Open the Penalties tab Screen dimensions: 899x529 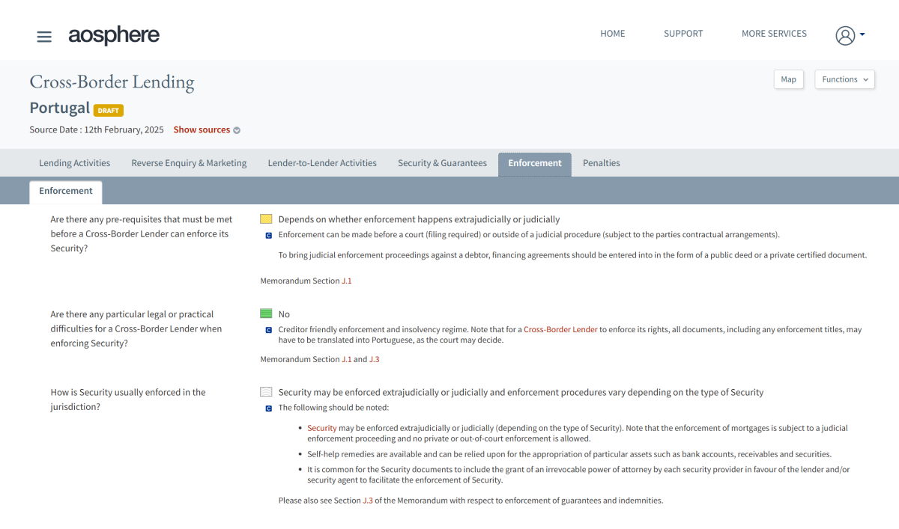[601, 163]
